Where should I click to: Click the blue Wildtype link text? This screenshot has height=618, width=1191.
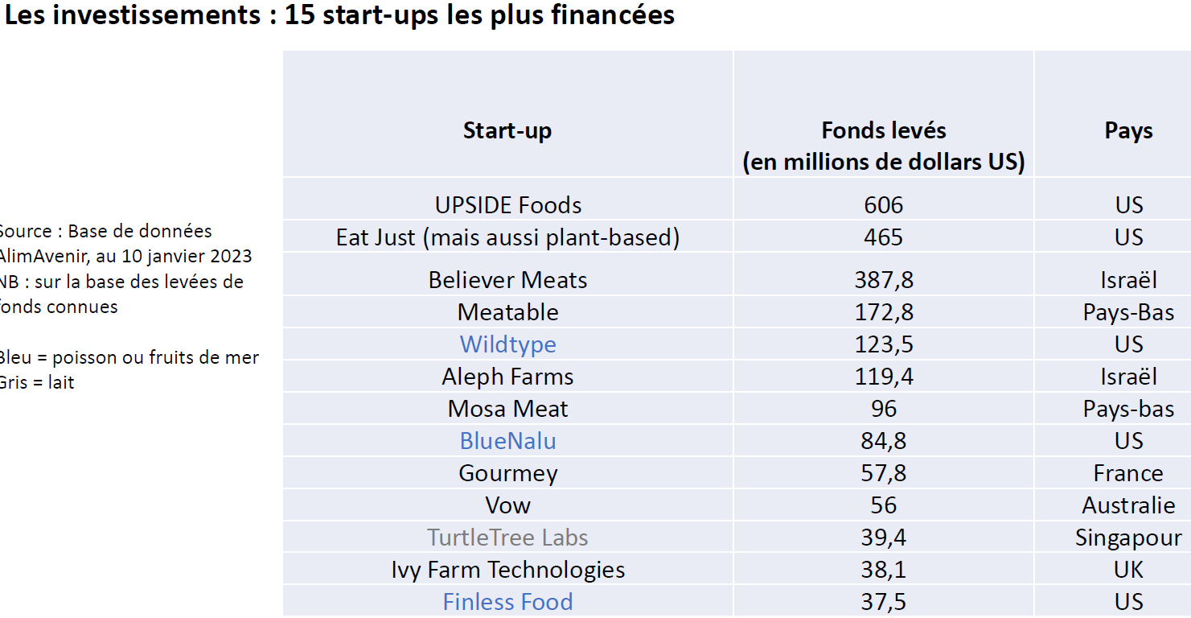point(507,344)
